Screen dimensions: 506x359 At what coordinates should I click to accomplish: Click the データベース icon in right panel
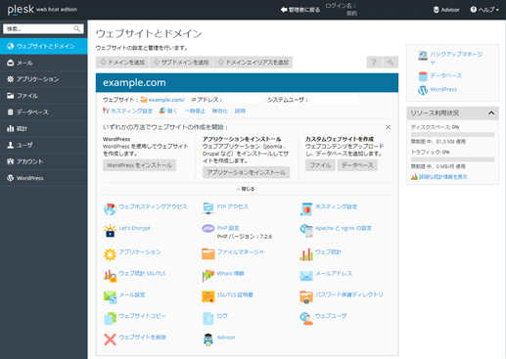[x=423, y=76]
